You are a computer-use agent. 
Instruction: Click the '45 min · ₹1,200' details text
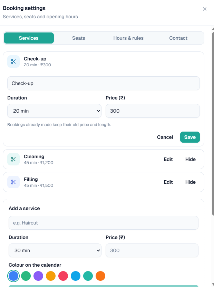click(38, 163)
